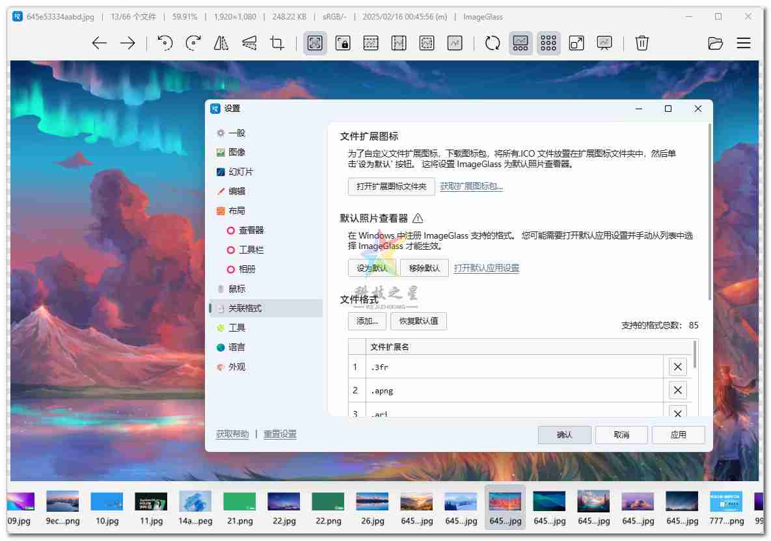Viewport: 771px width, 541px height.
Task: Select the Crop tool
Action: pos(277,44)
